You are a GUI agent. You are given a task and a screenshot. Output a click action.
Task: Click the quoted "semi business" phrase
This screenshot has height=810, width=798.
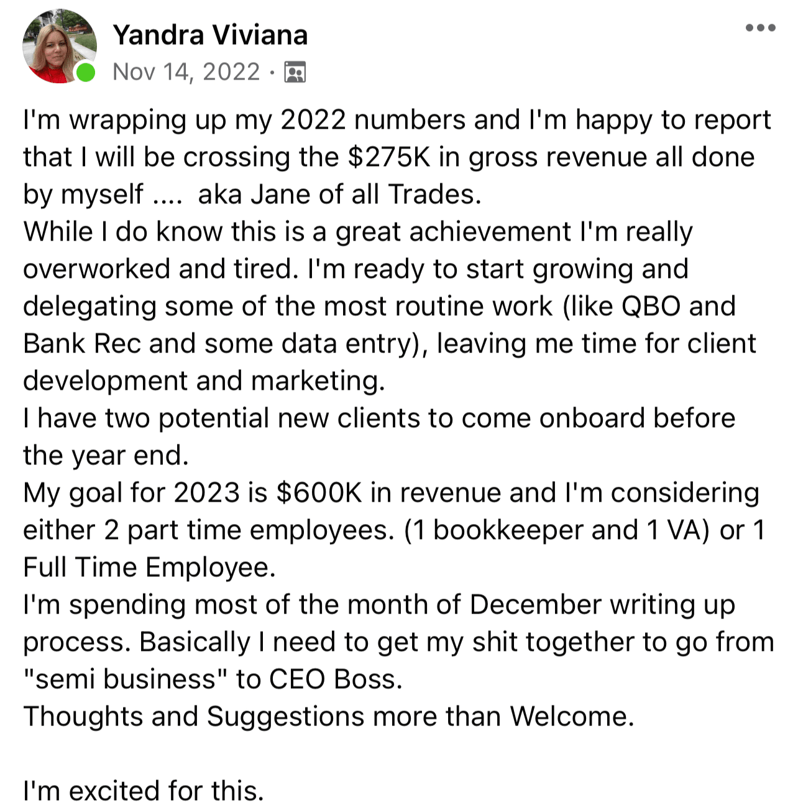(x=126, y=679)
